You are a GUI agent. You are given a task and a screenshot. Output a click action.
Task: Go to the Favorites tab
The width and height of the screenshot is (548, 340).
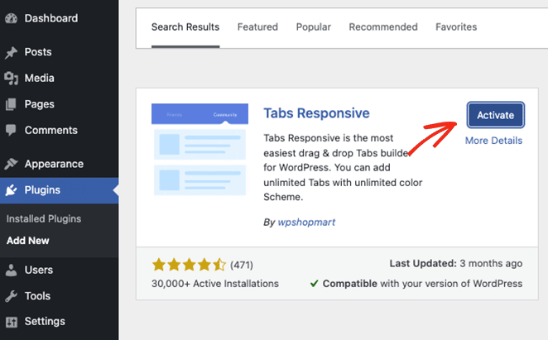coord(456,27)
